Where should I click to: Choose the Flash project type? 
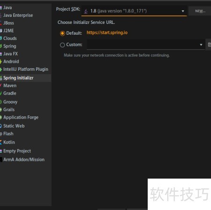point(8,134)
